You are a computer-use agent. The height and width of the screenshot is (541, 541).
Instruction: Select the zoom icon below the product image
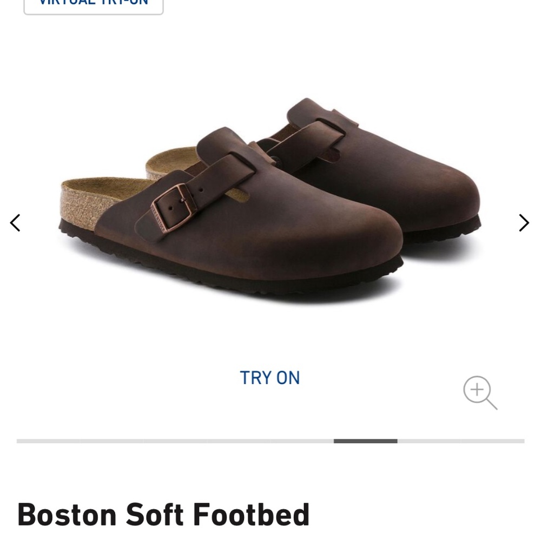(479, 392)
